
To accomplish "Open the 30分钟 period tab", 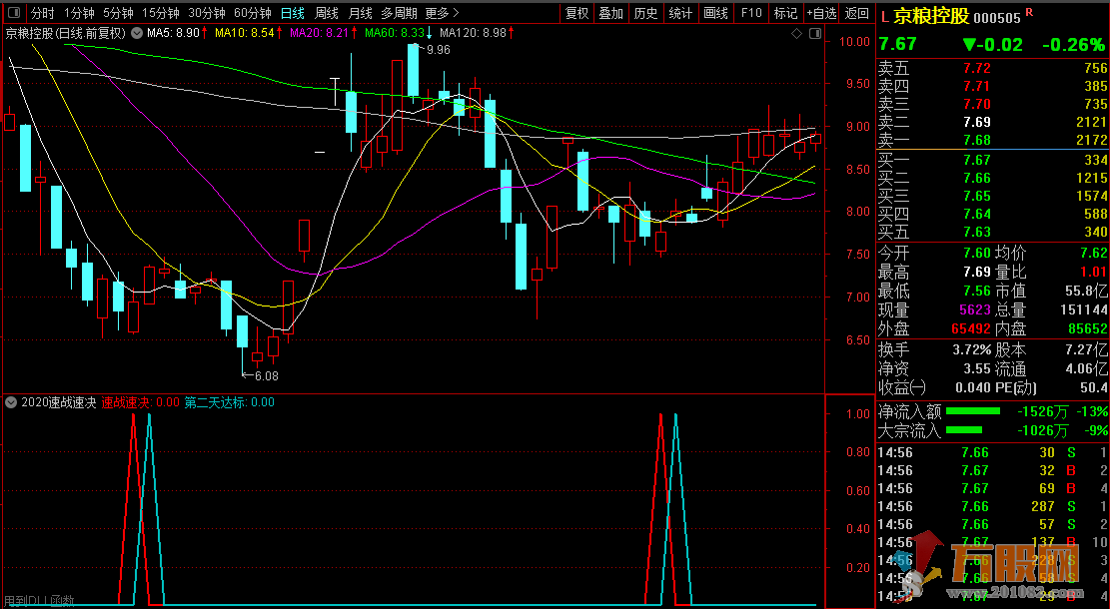I will [x=206, y=13].
